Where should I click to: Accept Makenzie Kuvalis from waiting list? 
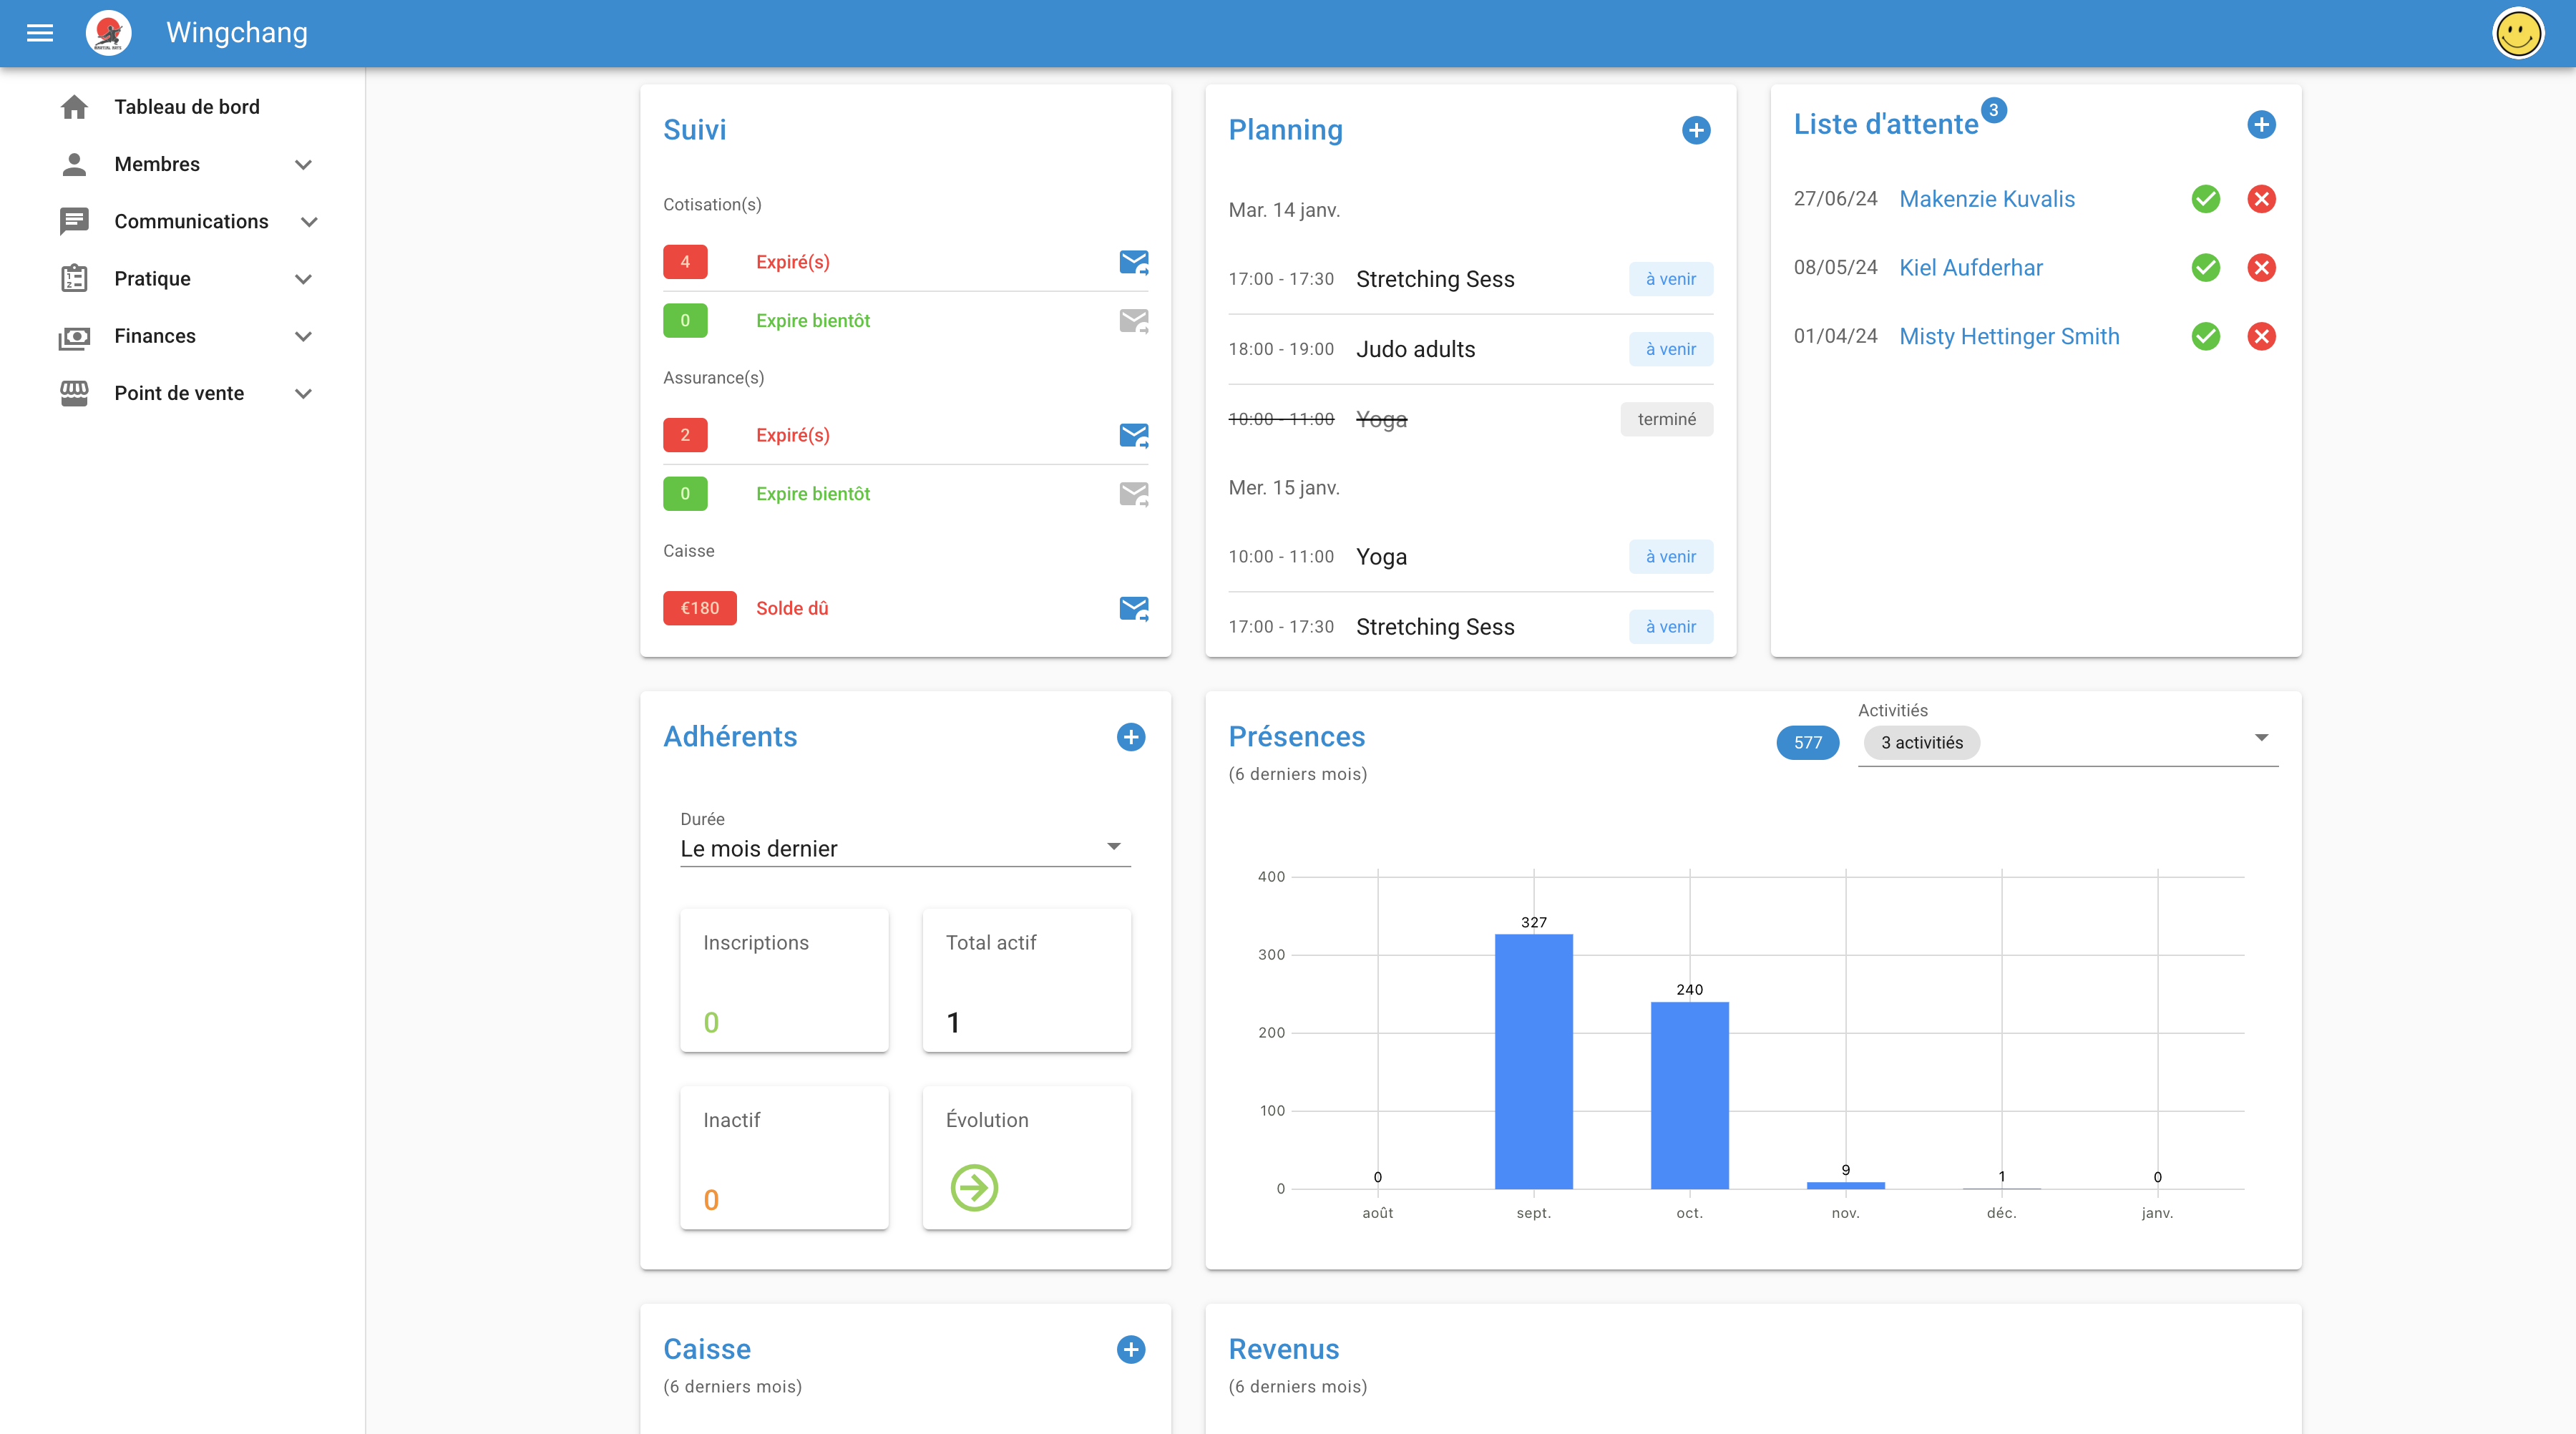[2205, 199]
